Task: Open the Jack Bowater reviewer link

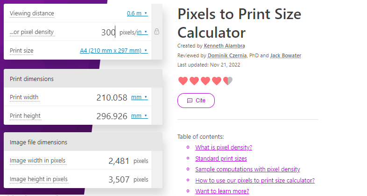Action: [x=286, y=55]
